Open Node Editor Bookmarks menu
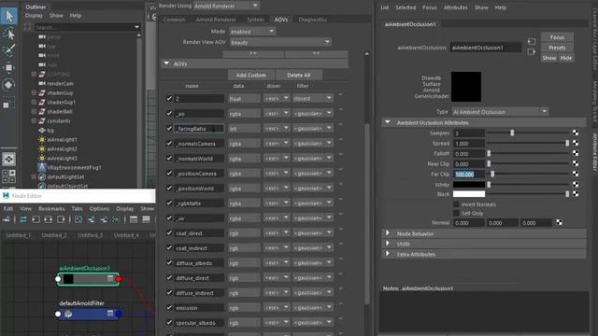Screen dimensions: 598x336 [51, 209]
